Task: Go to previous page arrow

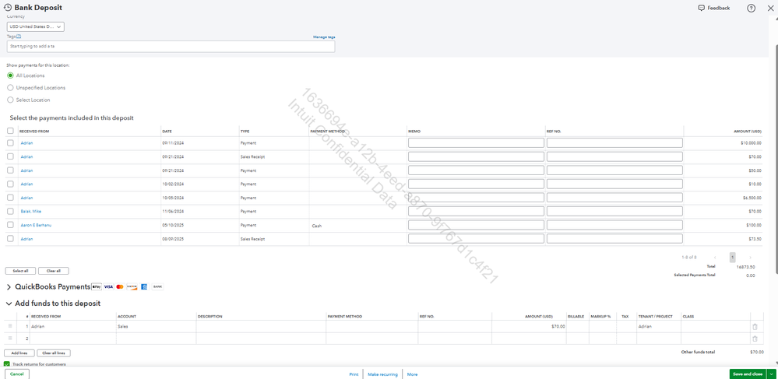Action: coord(715,258)
